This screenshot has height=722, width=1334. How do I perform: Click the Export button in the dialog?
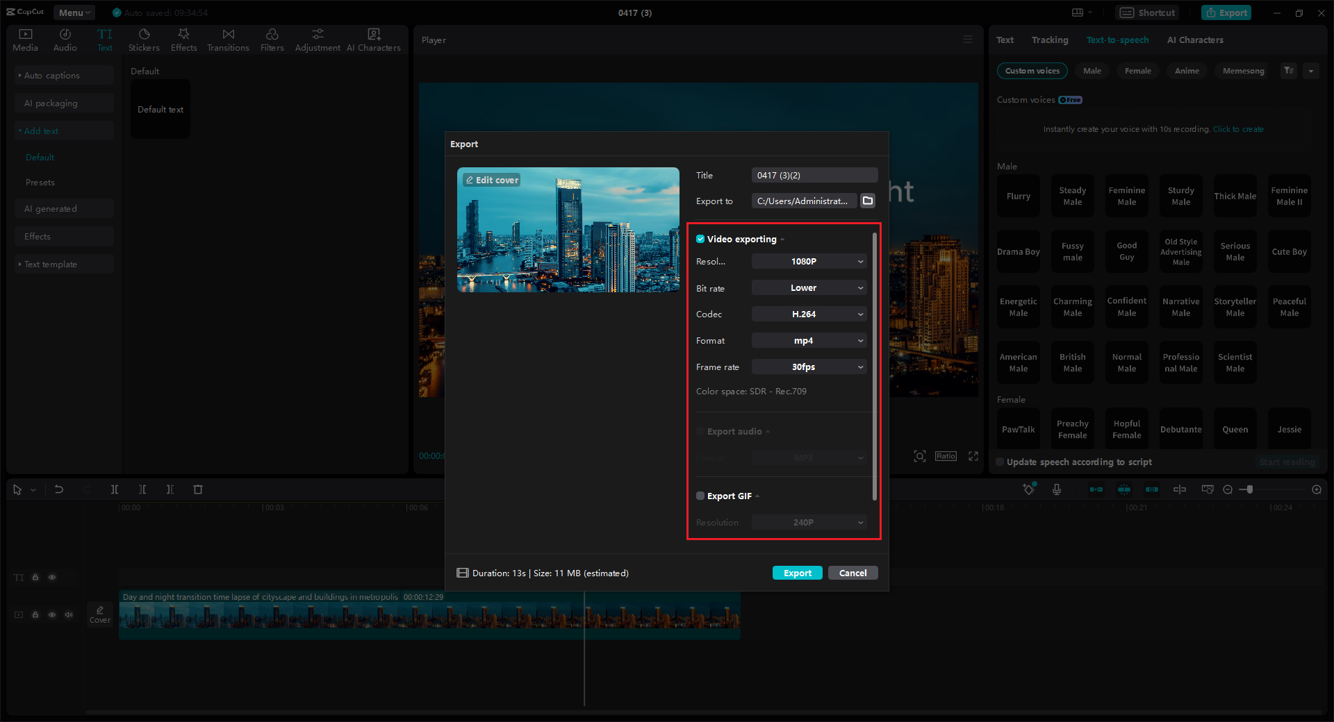(797, 573)
